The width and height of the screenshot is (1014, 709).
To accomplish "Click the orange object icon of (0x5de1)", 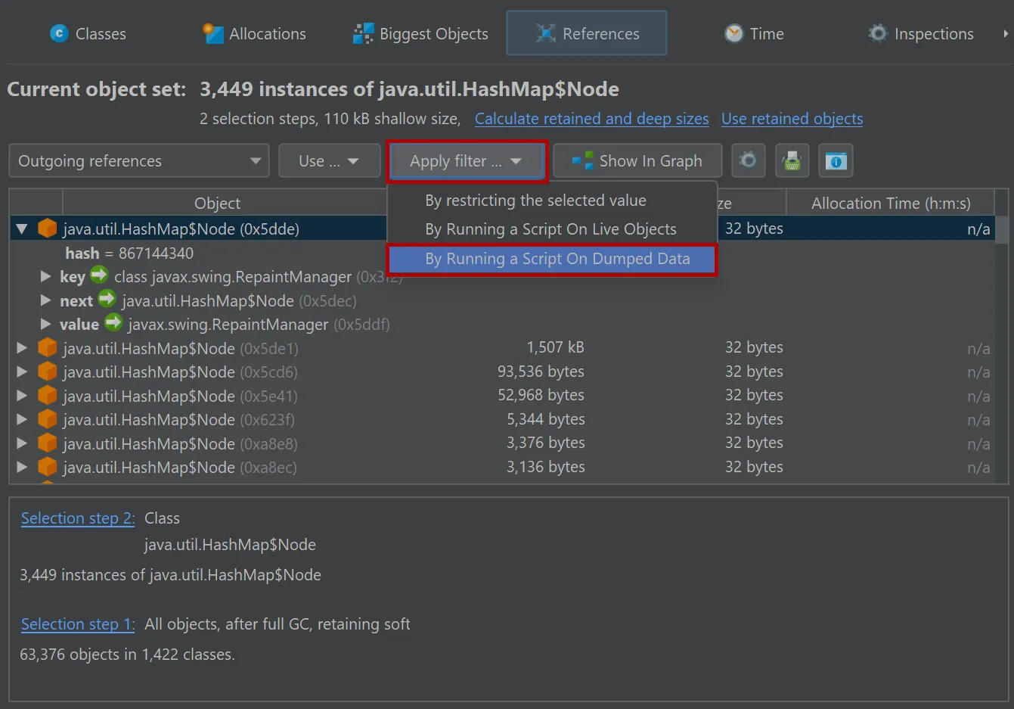I will coord(48,347).
